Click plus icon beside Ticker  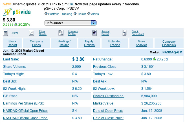(75, 14)
